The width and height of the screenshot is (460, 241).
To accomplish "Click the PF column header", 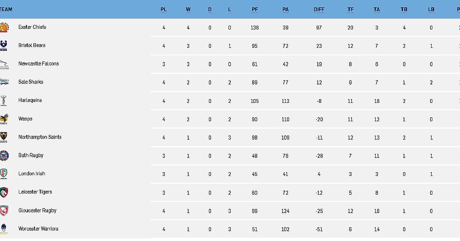I will click(x=255, y=10).
